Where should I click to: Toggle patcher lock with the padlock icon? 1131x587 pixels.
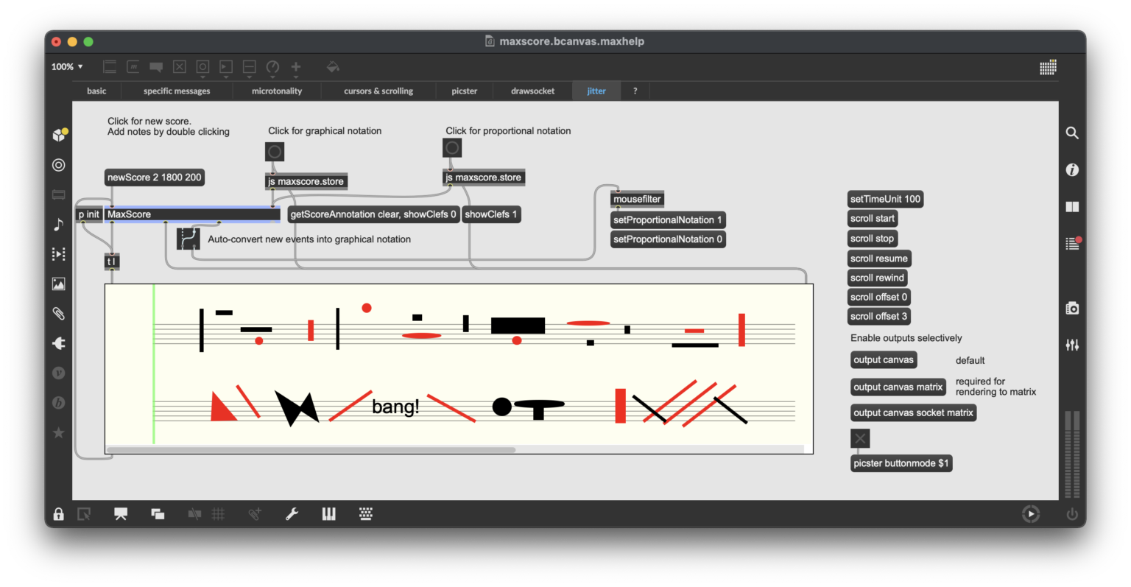coord(58,513)
